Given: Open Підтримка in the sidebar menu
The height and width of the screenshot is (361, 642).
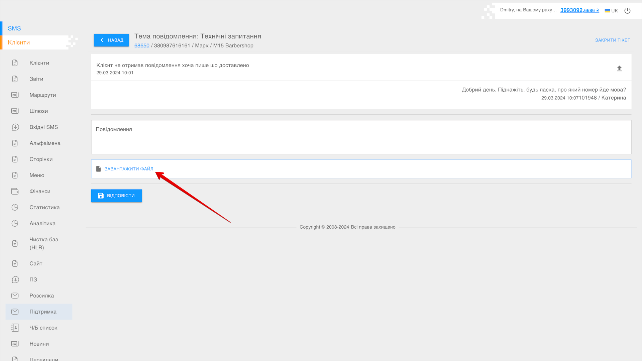Looking at the screenshot, I should 43,312.
